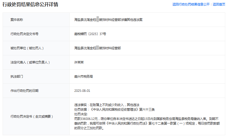
Task: Click the 返回行政处罚结果信息公开 link
Action: 191,4
